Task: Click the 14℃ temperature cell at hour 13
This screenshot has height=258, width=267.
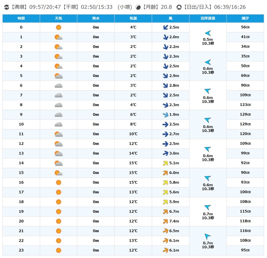Action: (x=133, y=153)
